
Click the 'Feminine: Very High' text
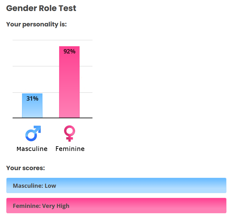[41, 206]
